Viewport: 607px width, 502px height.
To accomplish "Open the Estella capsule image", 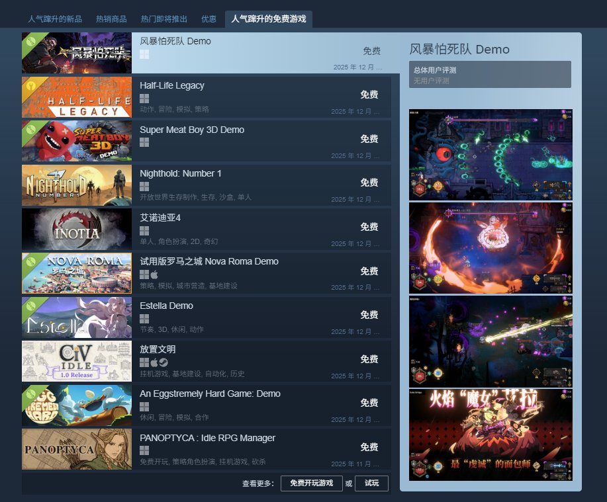I will (x=77, y=317).
